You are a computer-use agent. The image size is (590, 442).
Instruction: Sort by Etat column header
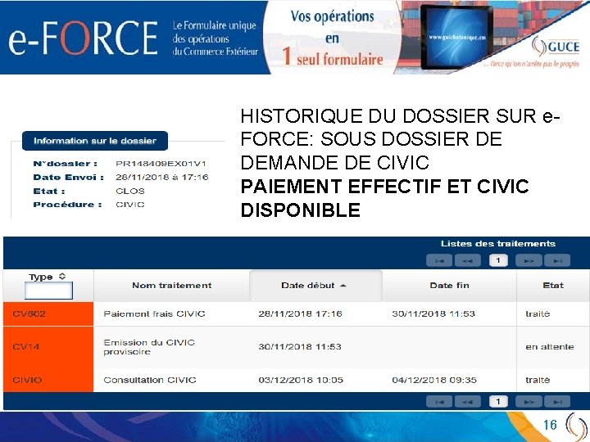[x=553, y=286]
